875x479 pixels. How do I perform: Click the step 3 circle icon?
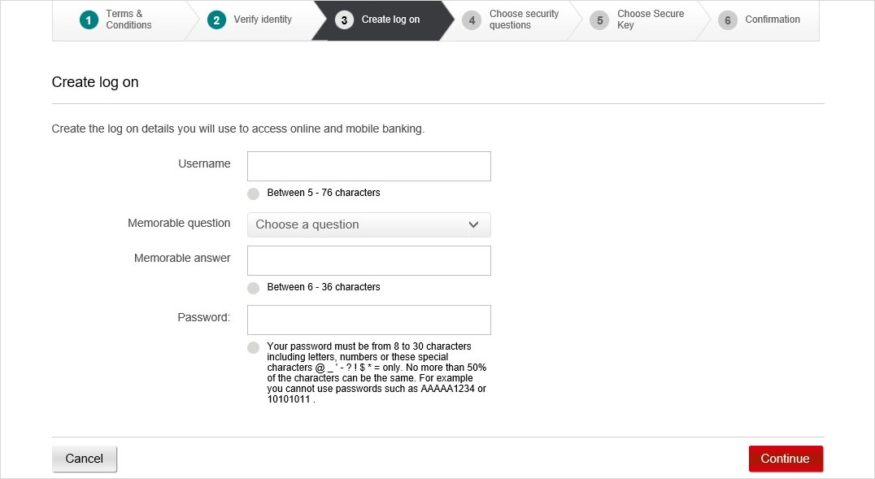pyautogui.click(x=344, y=20)
